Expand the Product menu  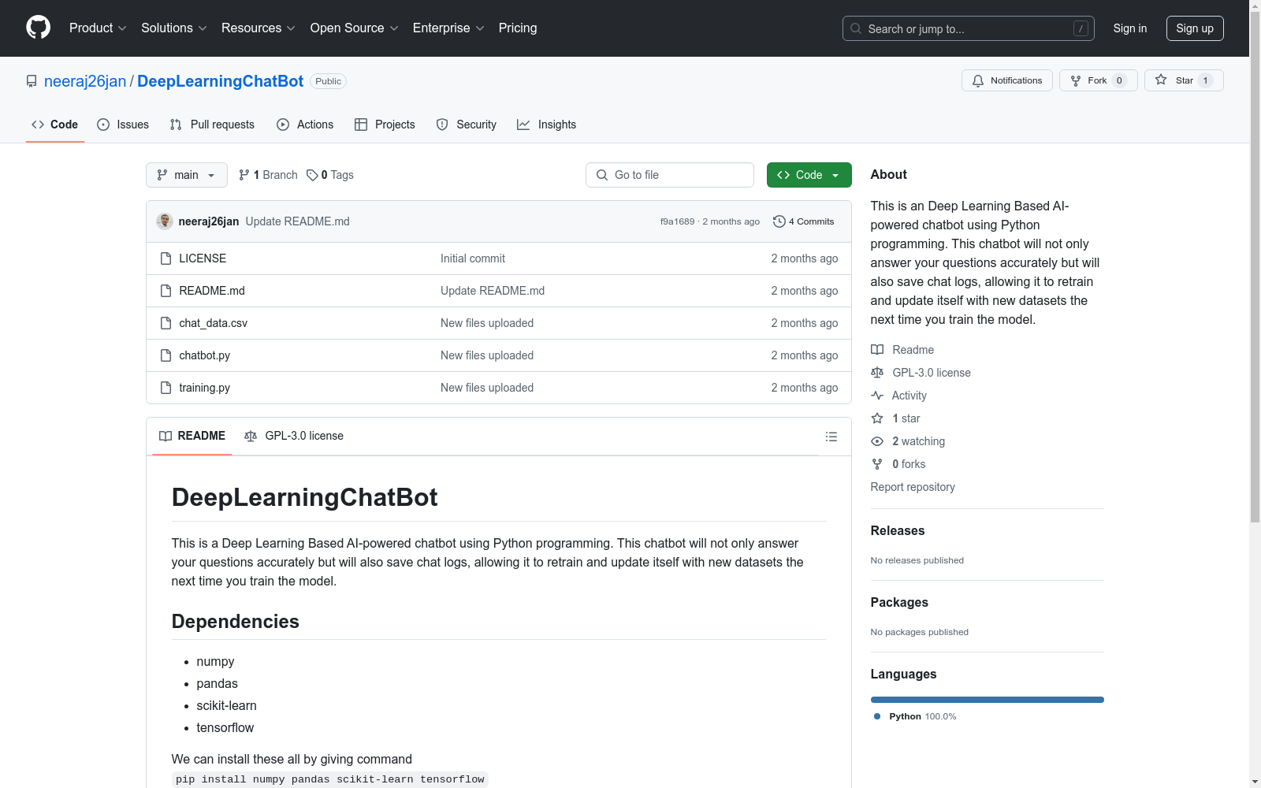point(98,28)
